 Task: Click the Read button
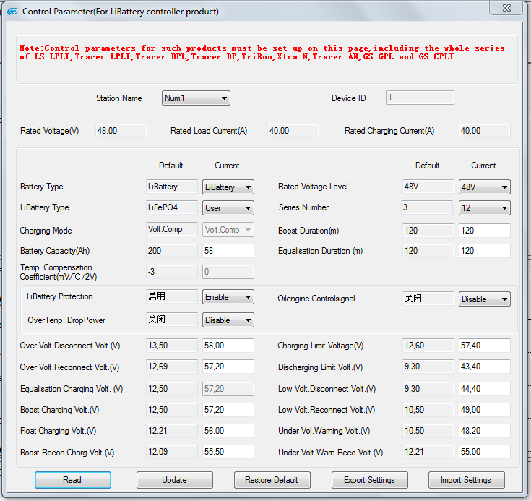point(72,480)
